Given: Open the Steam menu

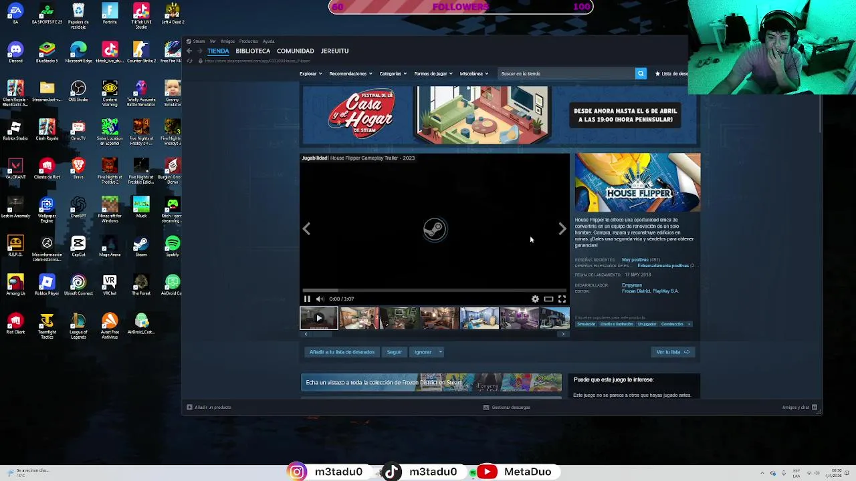Looking at the screenshot, I should [x=199, y=41].
